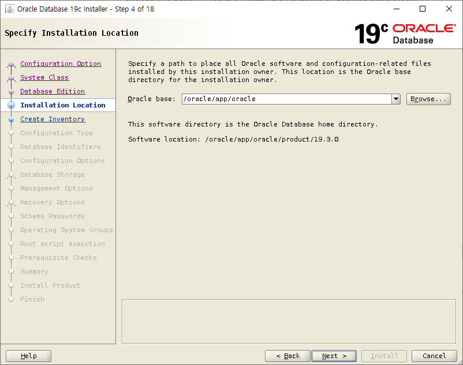Click the Configuration Options step label

point(62,161)
